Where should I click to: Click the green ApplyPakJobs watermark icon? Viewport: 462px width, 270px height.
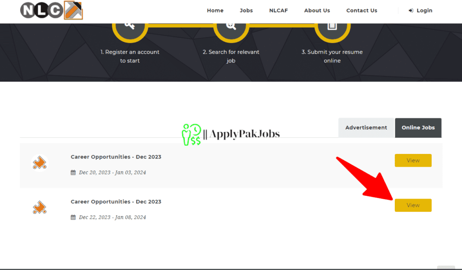(x=191, y=135)
